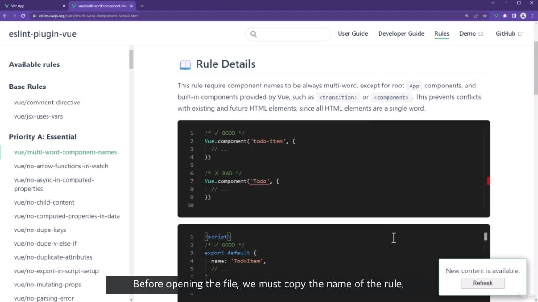Open a new tab with the plus icon
This screenshot has width=538, height=302.
point(142,6)
